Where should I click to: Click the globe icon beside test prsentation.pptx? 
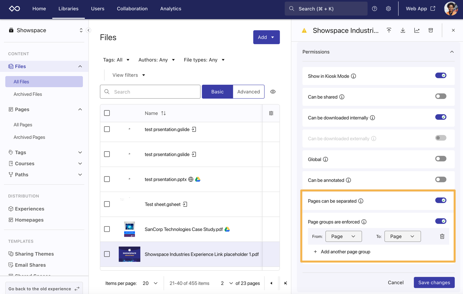[x=191, y=179]
